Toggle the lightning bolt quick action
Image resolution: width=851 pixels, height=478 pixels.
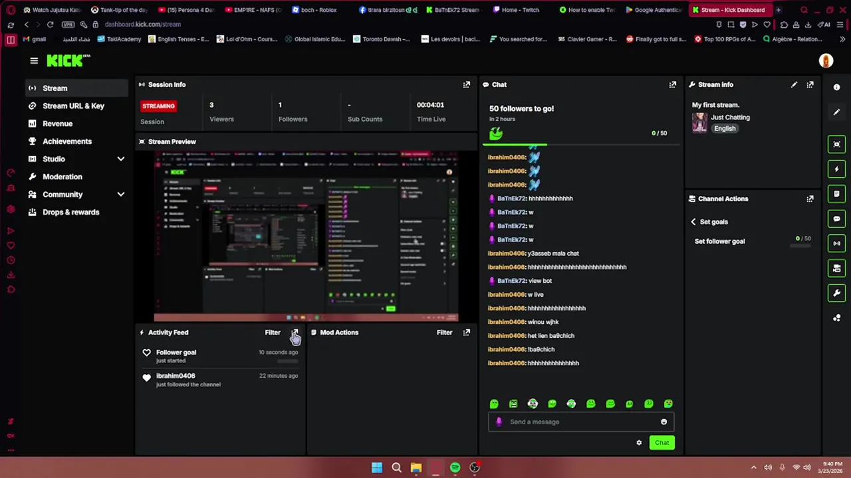point(836,169)
